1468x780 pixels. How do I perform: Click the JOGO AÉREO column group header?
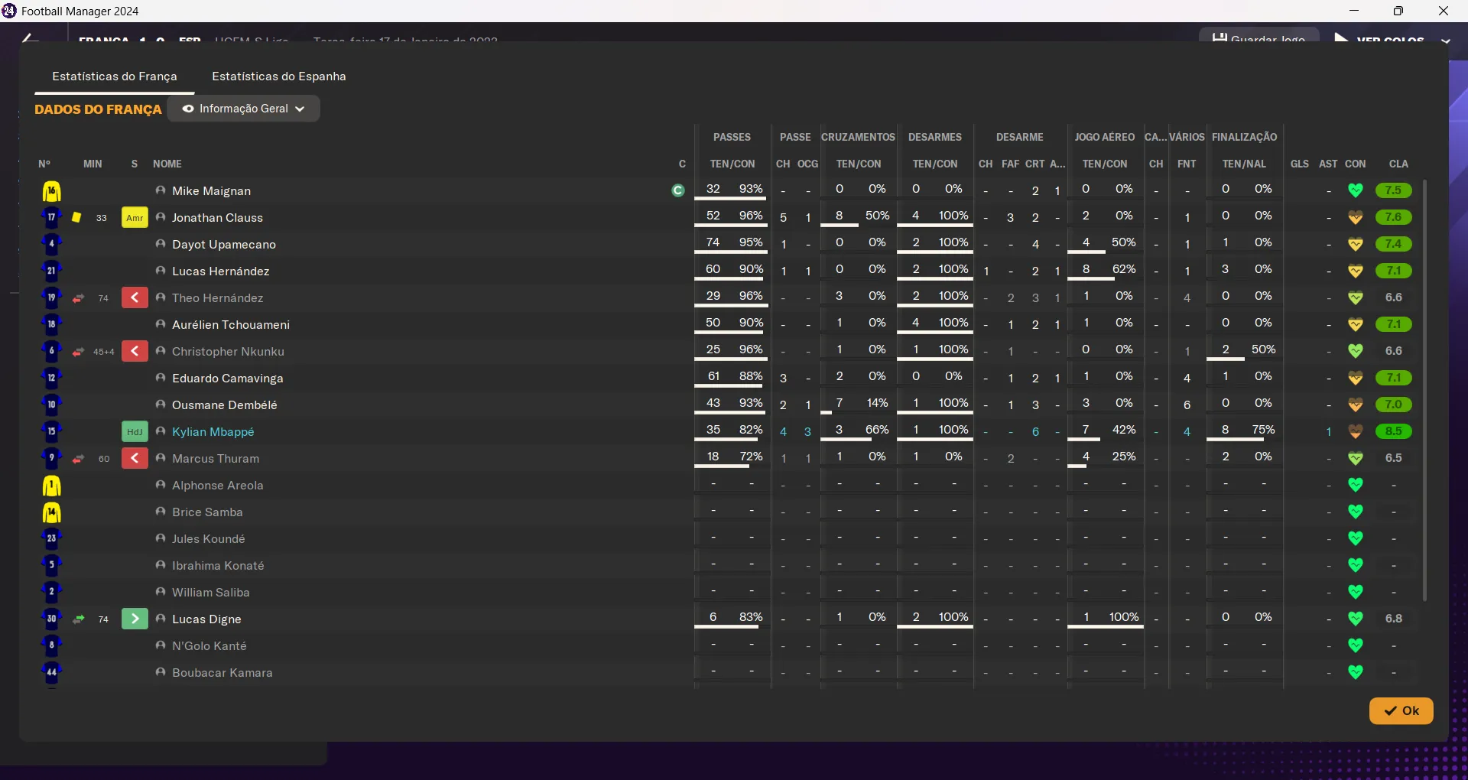point(1105,137)
